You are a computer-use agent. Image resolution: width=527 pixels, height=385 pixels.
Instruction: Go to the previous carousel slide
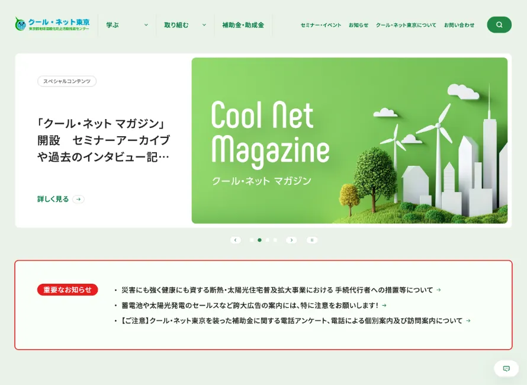(x=236, y=240)
